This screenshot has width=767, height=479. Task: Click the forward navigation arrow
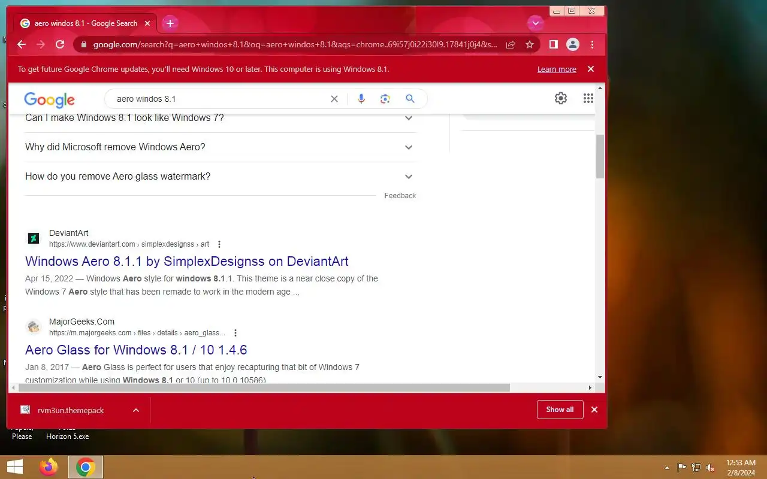[x=41, y=44]
